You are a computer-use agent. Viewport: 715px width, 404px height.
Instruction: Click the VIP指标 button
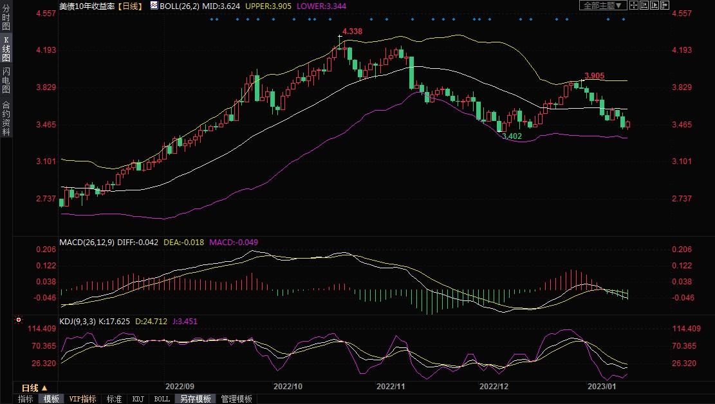pyautogui.click(x=82, y=399)
